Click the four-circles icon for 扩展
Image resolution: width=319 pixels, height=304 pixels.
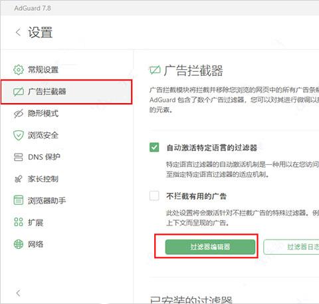pyautogui.click(x=19, y=222)
